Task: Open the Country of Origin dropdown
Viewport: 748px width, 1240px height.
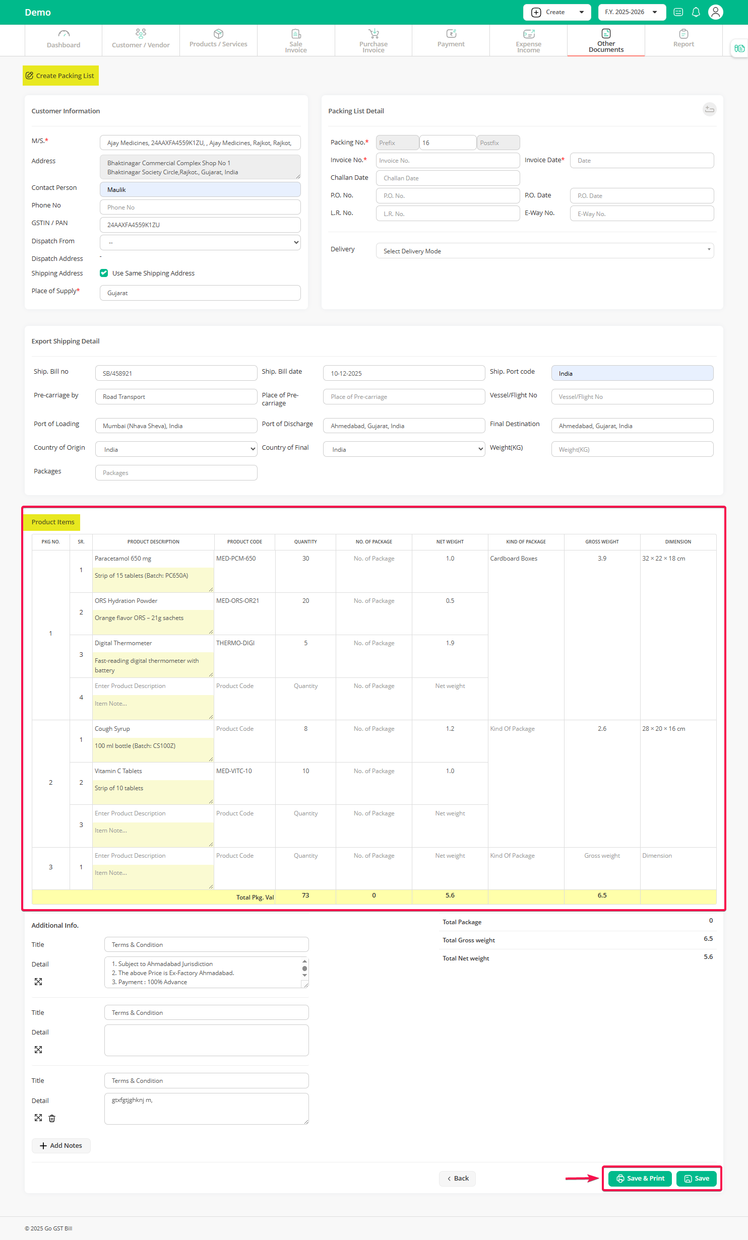Action: (x=176, y=449)
